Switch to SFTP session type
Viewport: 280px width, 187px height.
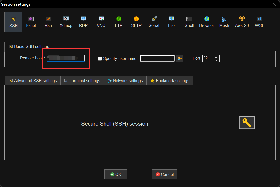click(x=136, y=22)
